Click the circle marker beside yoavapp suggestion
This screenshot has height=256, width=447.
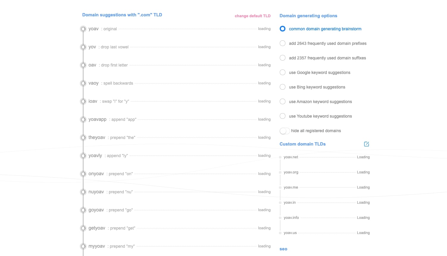(83, 120)
